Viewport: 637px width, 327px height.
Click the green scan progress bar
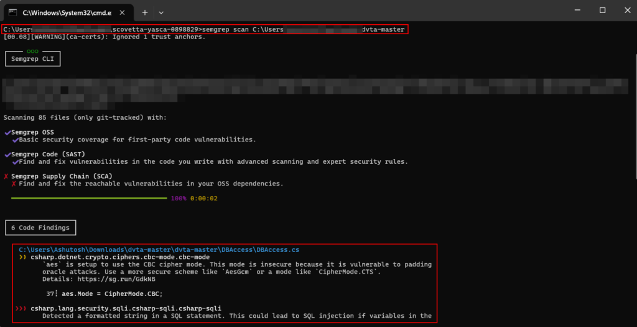[89, 199]
